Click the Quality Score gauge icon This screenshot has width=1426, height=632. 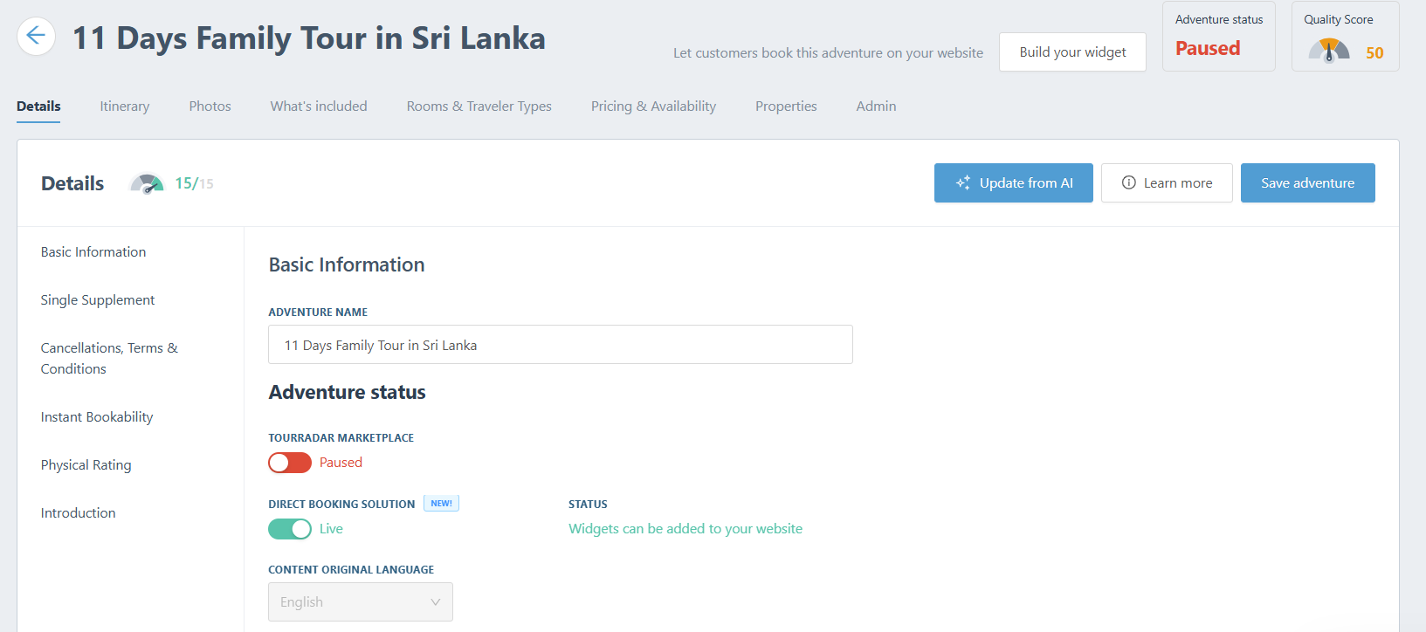pyautogui.click(x=1329, y=52)
